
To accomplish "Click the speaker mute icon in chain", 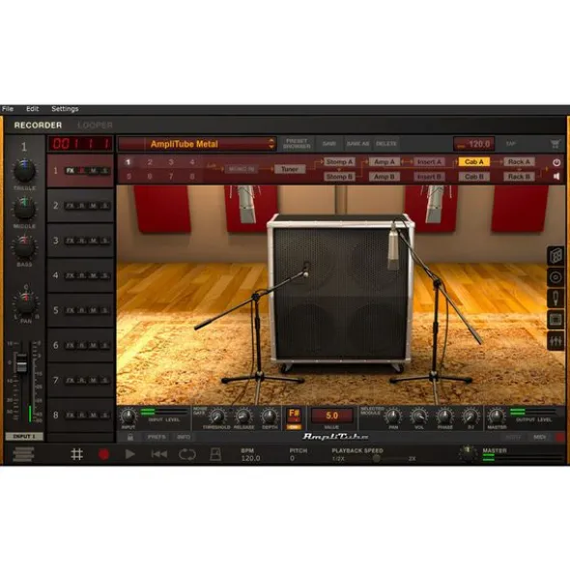I will tap(556, 176).
